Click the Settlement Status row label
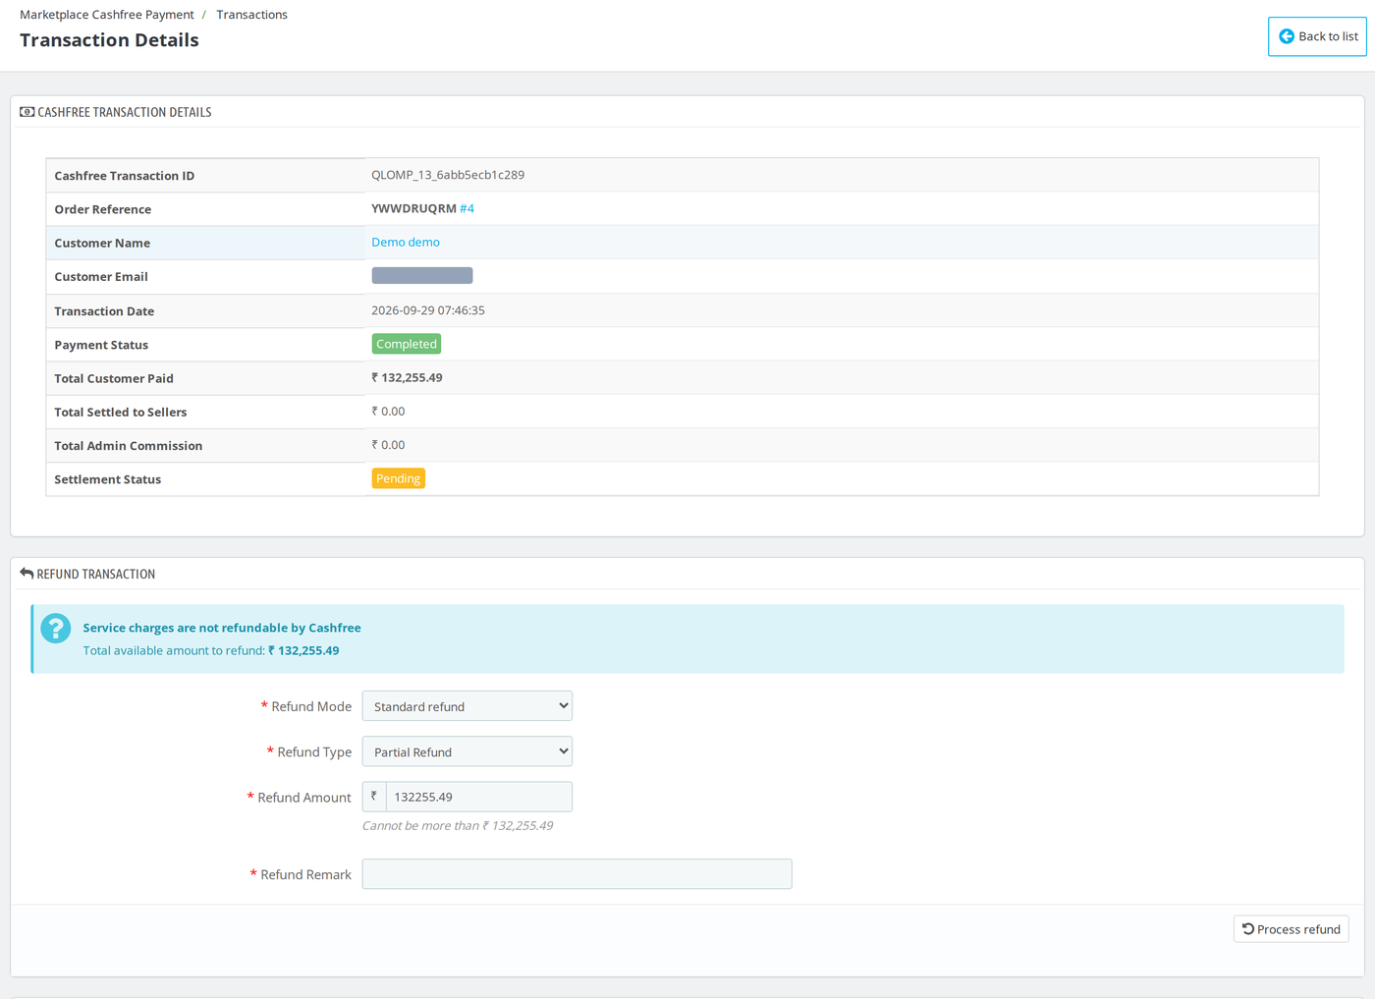 point(108,479)
